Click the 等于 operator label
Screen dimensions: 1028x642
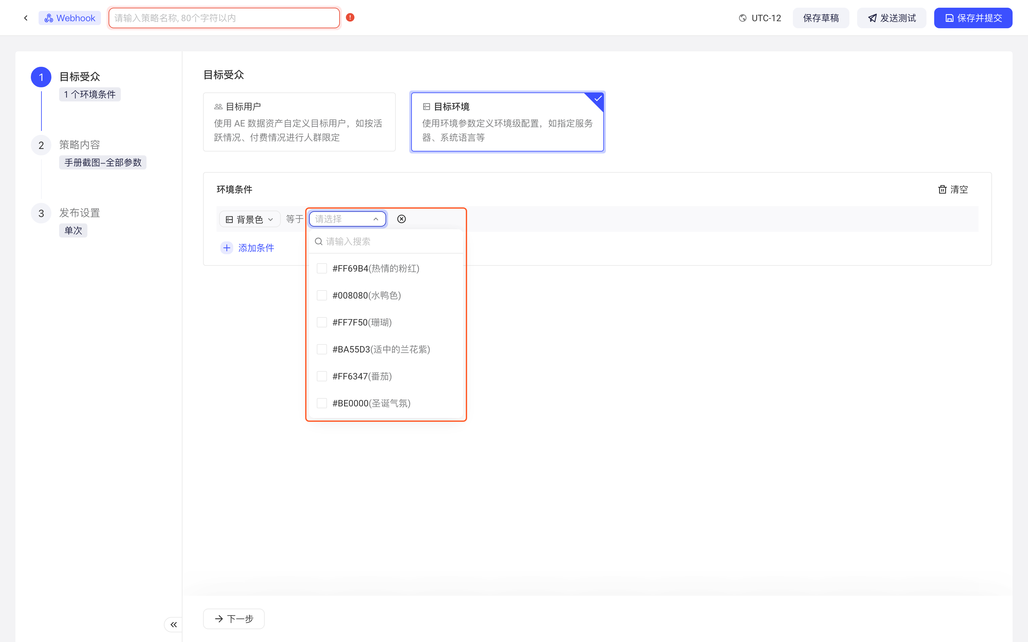[294, 219]
